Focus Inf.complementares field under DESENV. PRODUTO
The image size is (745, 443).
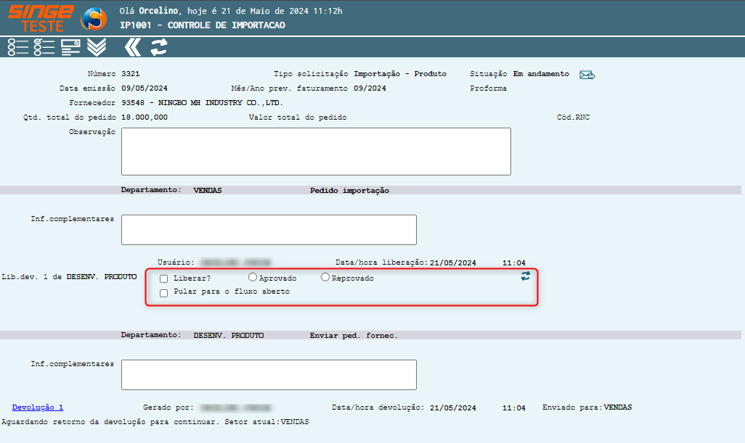click(x=269, y=375)
